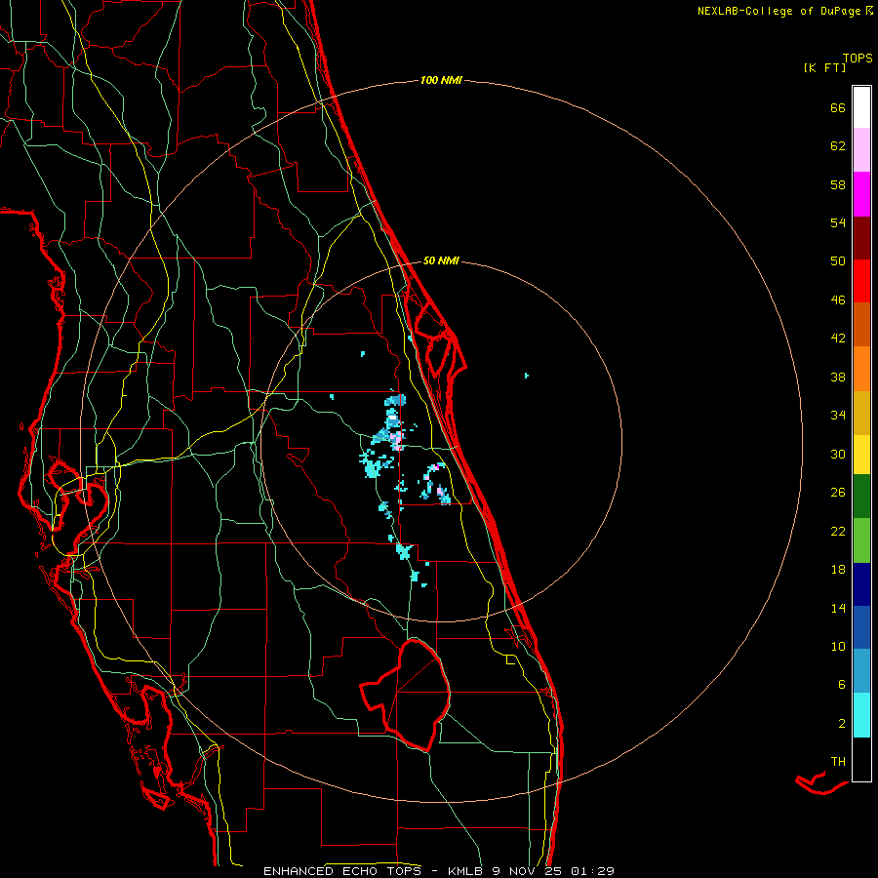Click the 26 legend value label
The width and height of the screenshot is (878, 878).
tap(838, 493)
